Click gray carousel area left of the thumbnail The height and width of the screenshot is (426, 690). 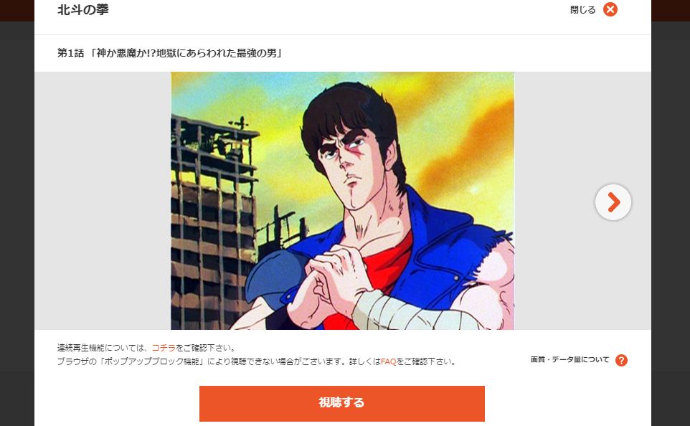(x=103, y=201)
